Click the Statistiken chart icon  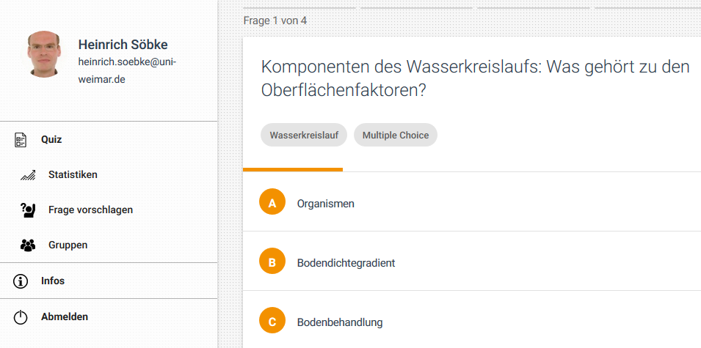(x=29, y=175)
